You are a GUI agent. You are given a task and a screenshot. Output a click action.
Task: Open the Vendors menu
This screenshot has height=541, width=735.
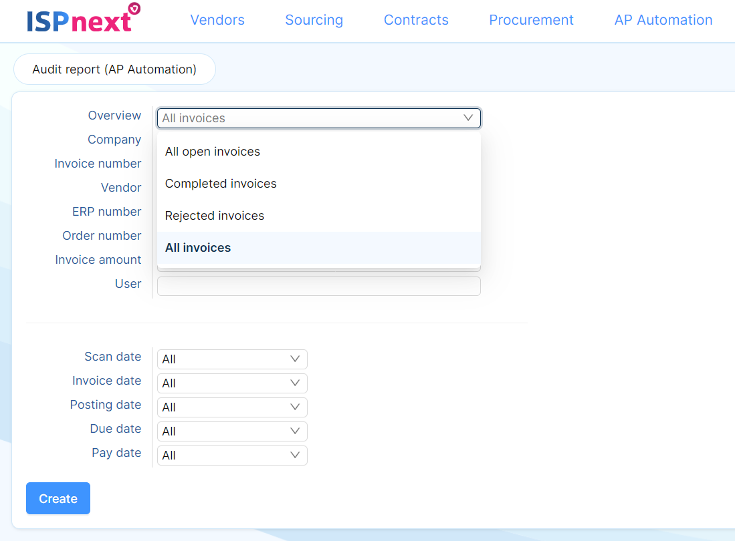[x=217, y=19]
